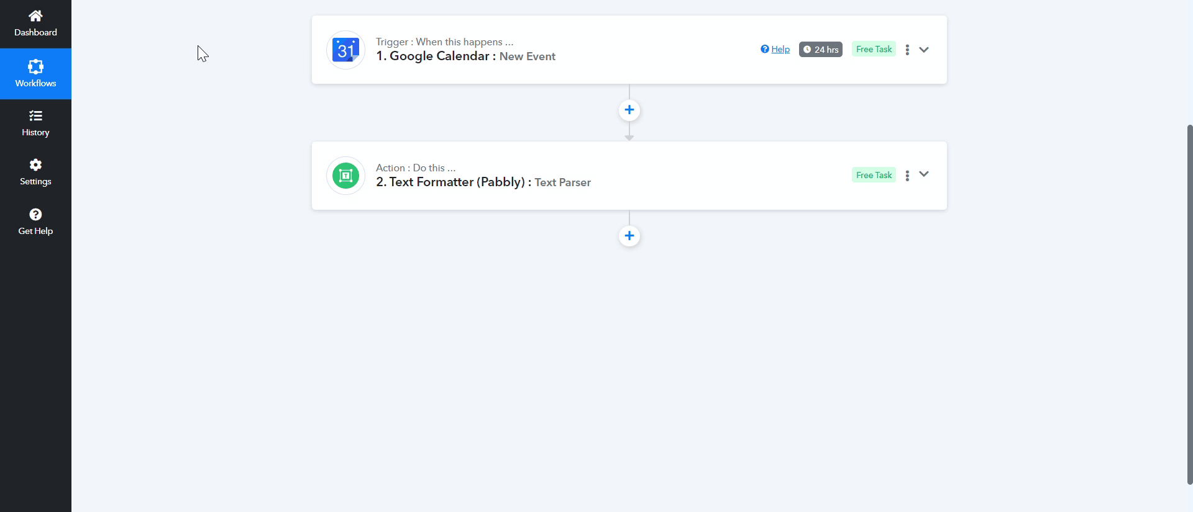1193x512 pixels.
Task: Expand the Google Calendar trigger step
Action: pyautogui.click(x=924, y=50)
